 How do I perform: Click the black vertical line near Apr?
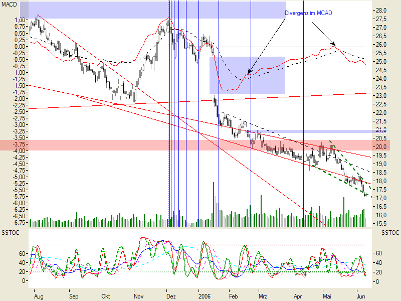[x=303, y=125]
